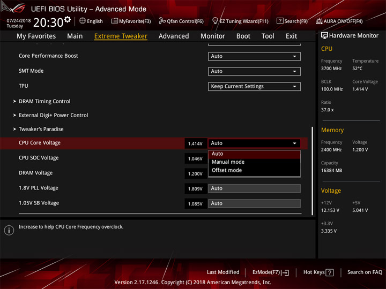
Task: Open Search(F9) label
Action: pos(296,21)
